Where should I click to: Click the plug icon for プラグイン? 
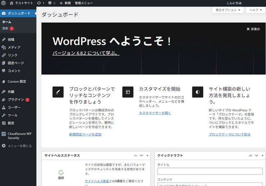point(4,100)
